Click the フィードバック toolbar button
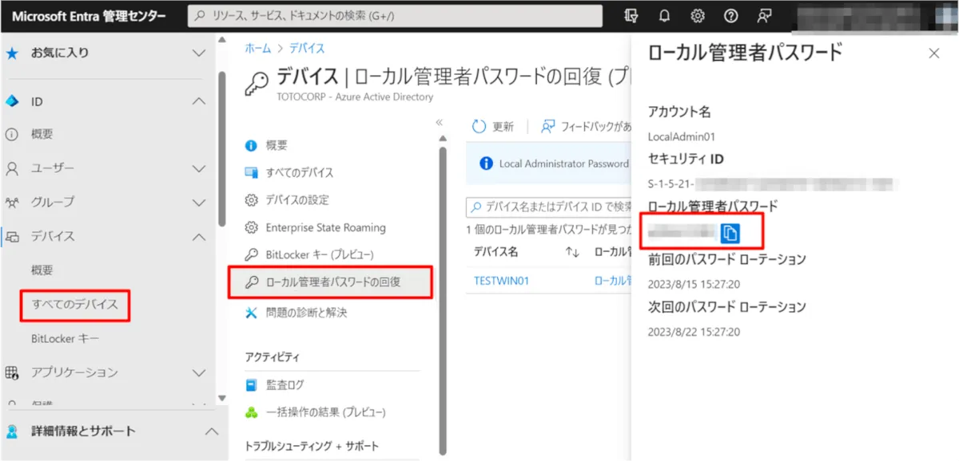This screenshot has width=959, height=461. click(x=586, y=126)
